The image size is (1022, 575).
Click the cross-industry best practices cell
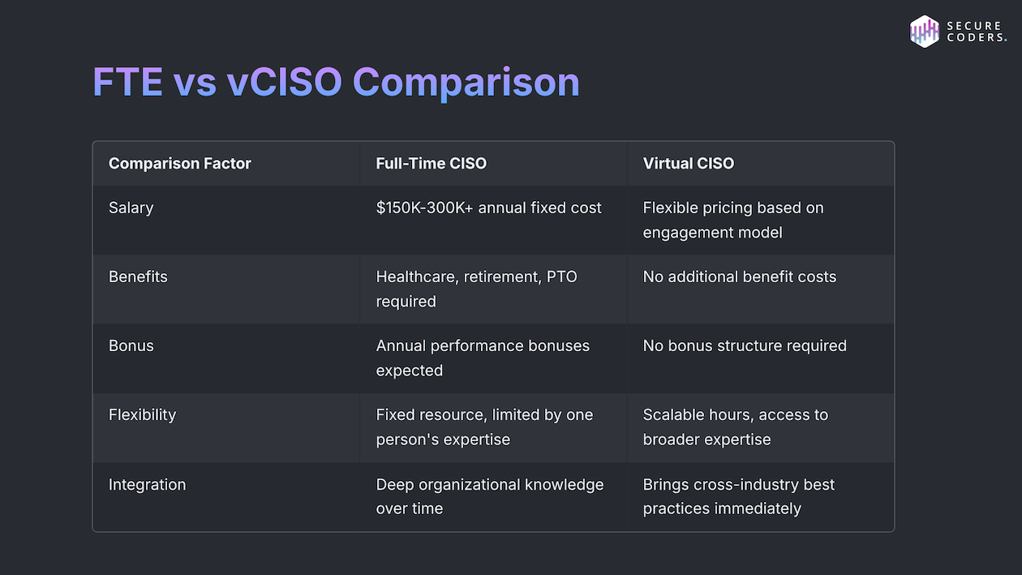tap(739, 496)
